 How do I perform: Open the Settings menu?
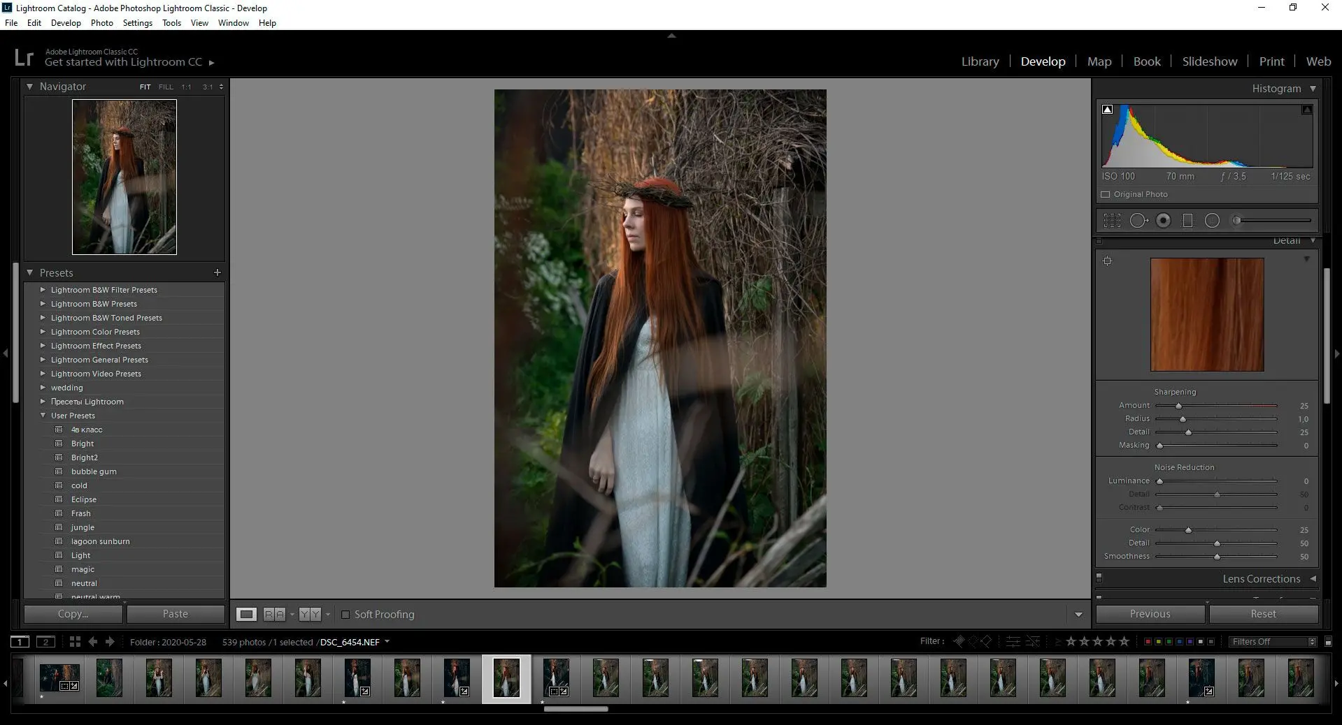pyautogui.click(x=137, y=23)
